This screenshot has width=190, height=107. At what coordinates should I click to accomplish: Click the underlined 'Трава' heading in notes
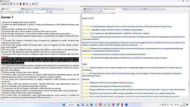(85, 64)
